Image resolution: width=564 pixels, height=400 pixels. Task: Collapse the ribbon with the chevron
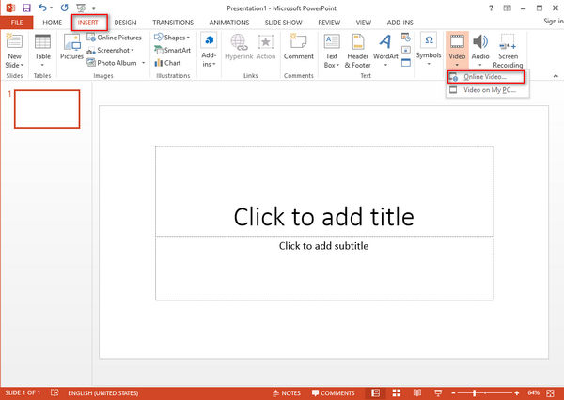click(556, 76)
